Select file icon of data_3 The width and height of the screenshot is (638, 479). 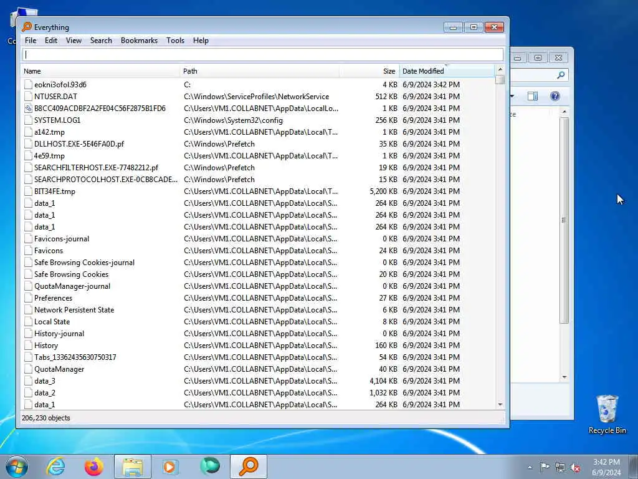(x=28, y=380)
